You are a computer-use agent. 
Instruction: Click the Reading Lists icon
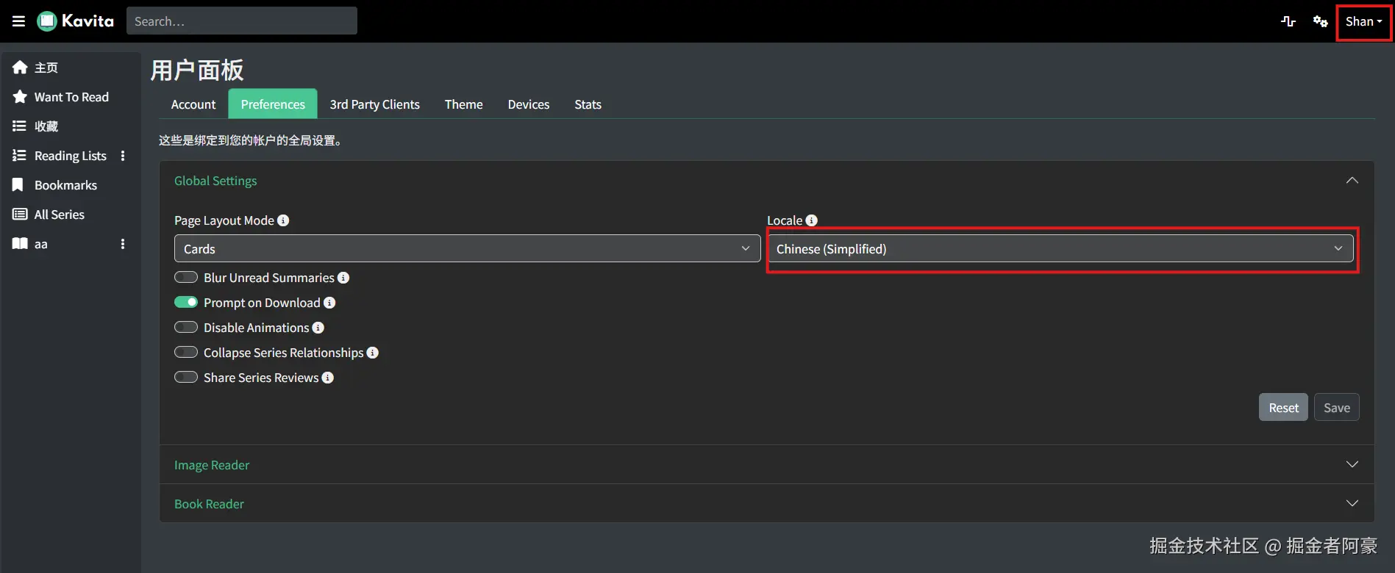coord(20,156)
